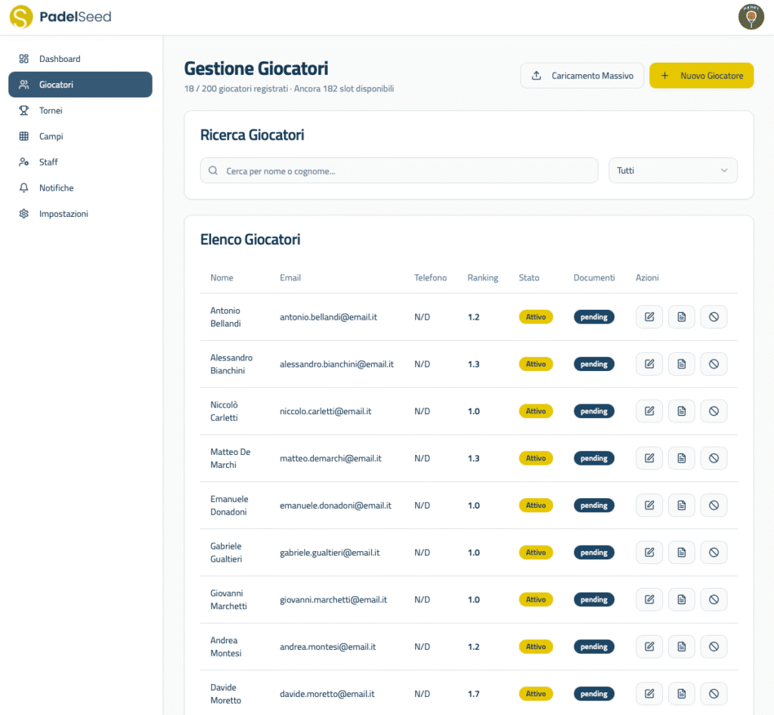
Task: Click block icon for Davide Moretto
Action: coord(714,694)
